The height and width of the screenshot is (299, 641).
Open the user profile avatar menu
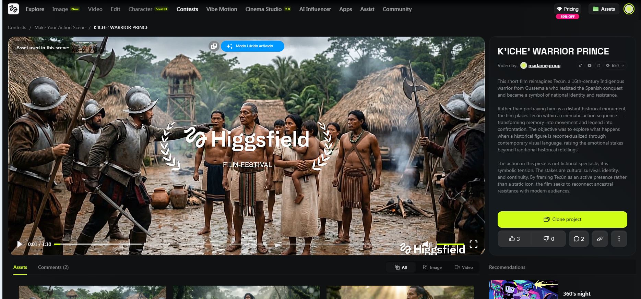point(629,9)
